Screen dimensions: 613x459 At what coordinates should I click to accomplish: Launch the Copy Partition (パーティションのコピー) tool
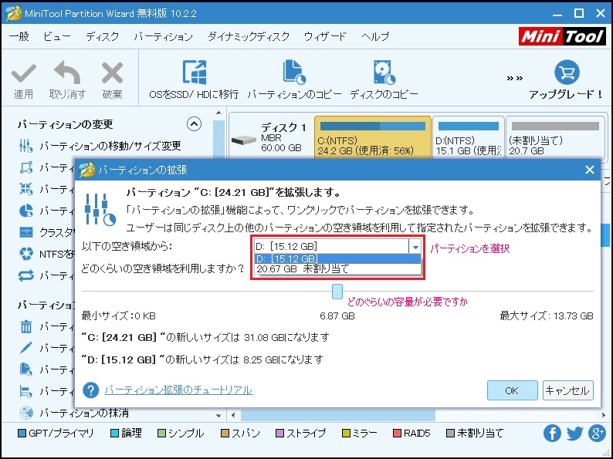[x=294, y=75]
